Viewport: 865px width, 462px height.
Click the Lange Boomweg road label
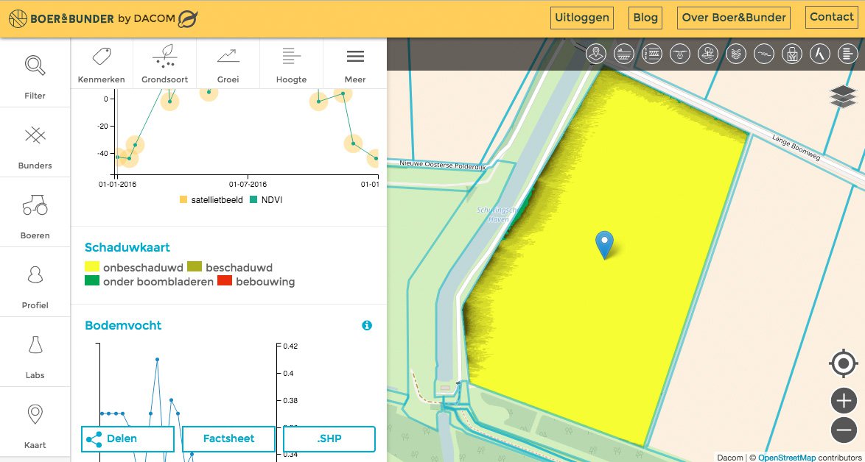tap(796, 148)
